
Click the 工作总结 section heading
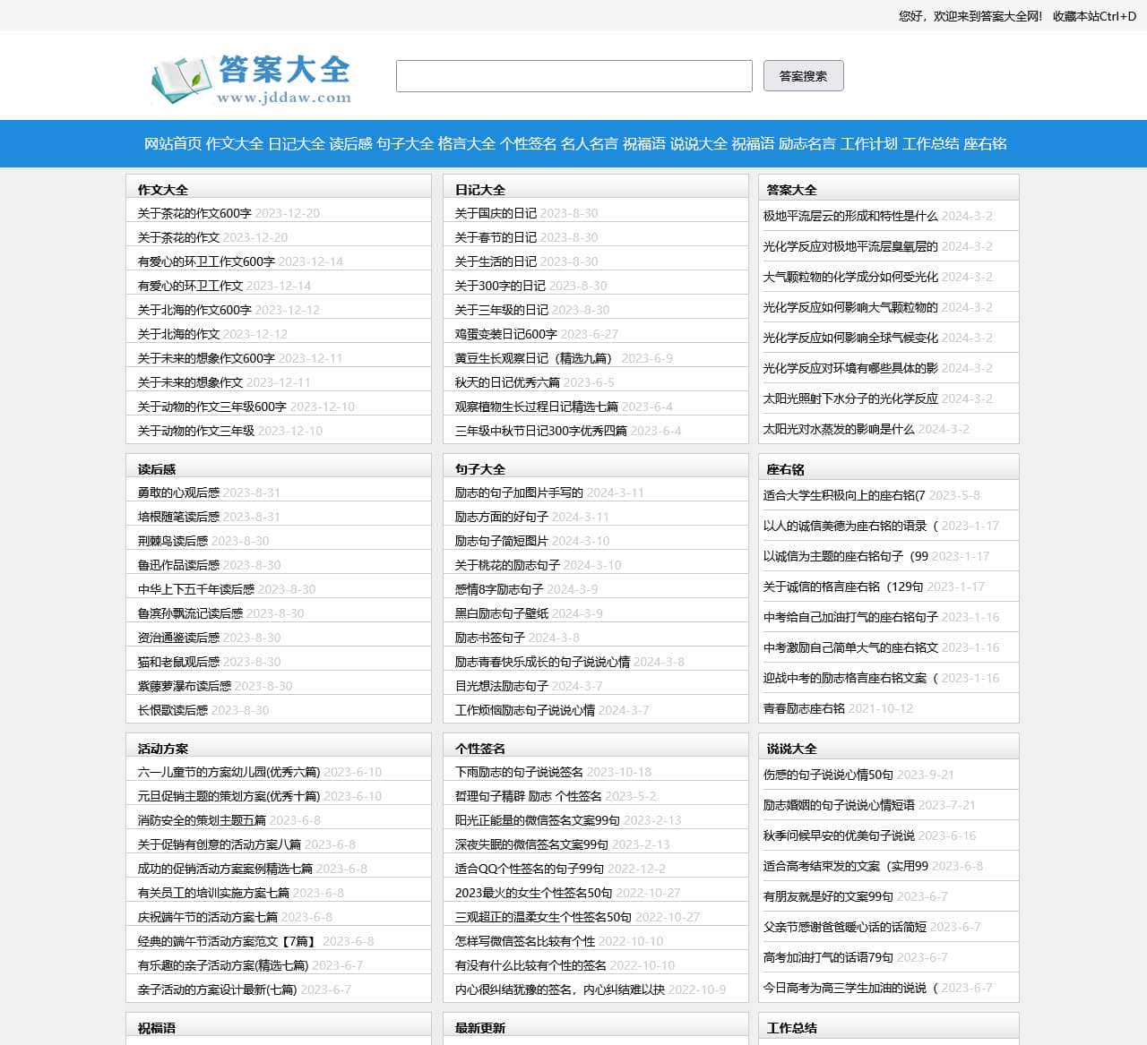792,1028
